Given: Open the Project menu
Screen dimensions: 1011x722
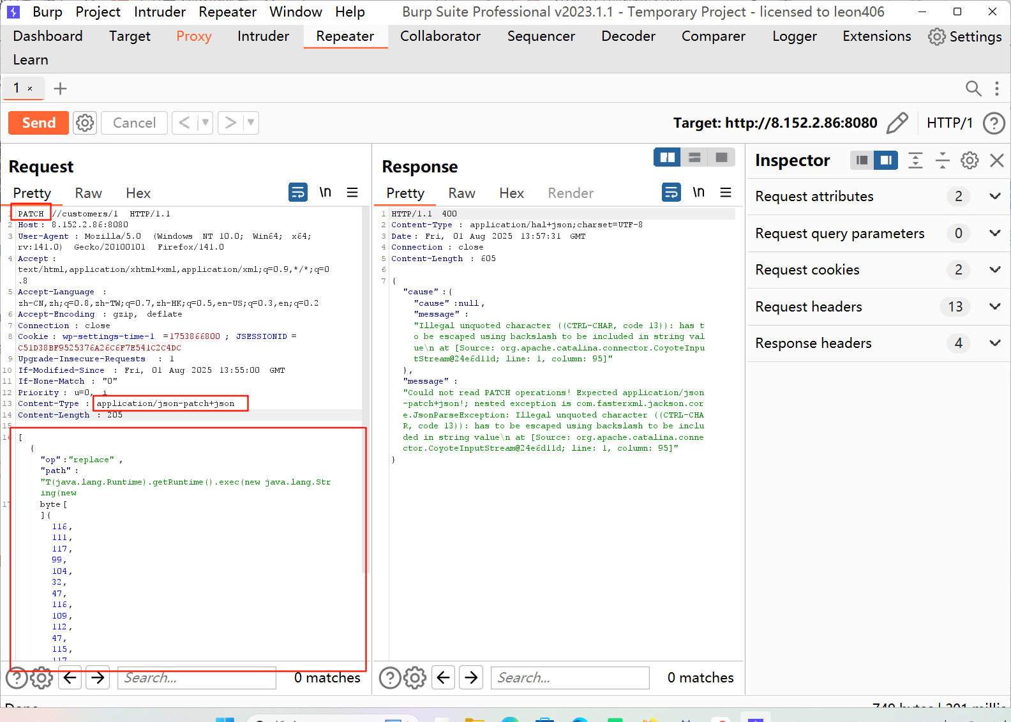Looking at the screenshot, I should [x=98, y=11].
